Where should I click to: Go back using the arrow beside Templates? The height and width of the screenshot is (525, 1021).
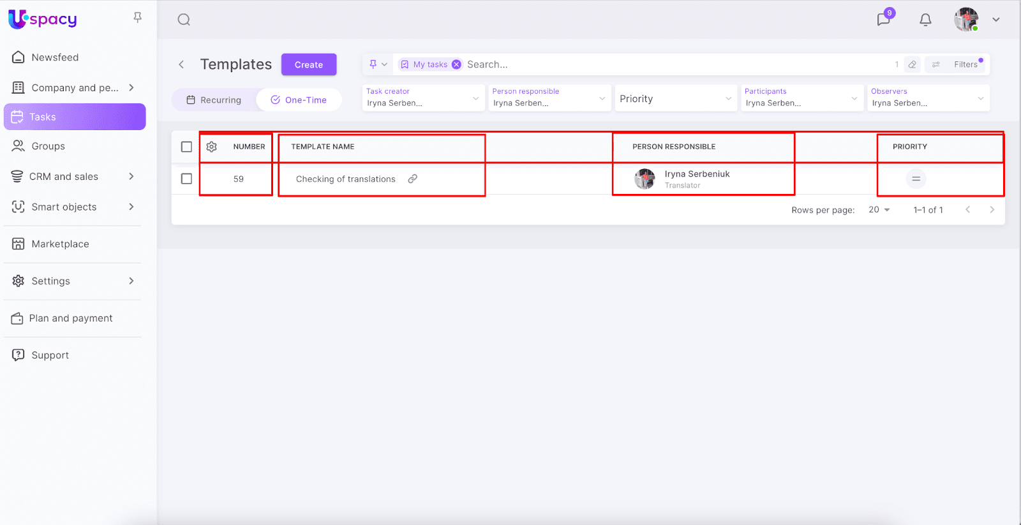pos(181,64)
